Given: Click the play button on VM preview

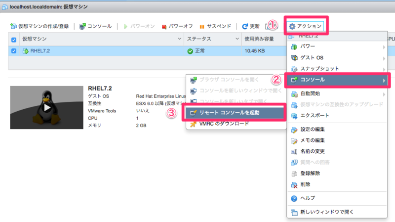Looking at the screenshot, I should tap(47, 107).
